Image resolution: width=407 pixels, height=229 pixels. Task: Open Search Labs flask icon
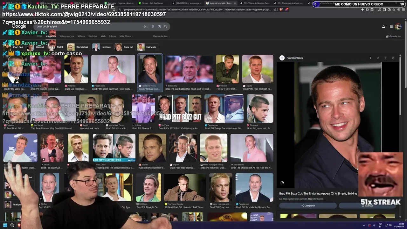coord(383,27)
